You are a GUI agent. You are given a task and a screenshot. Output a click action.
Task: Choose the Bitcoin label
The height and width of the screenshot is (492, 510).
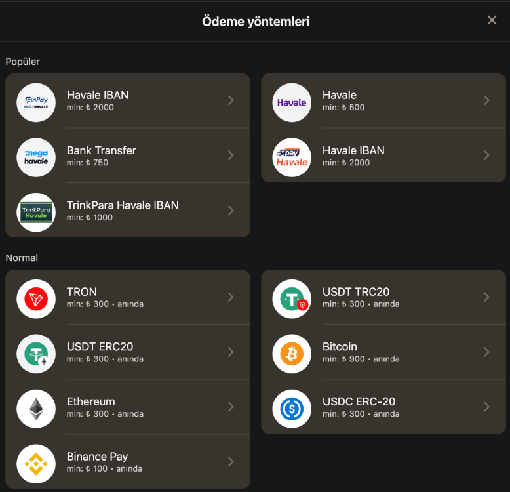click(340, 347)
